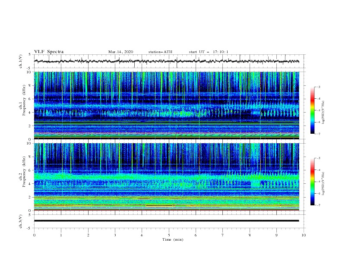Click time axis tick label "10"
This screenshot has width=342, height=264.
(304, 235)
